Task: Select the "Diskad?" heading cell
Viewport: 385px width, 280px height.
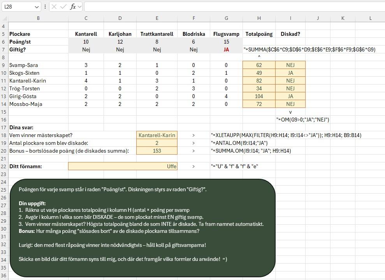Action: 290,34
